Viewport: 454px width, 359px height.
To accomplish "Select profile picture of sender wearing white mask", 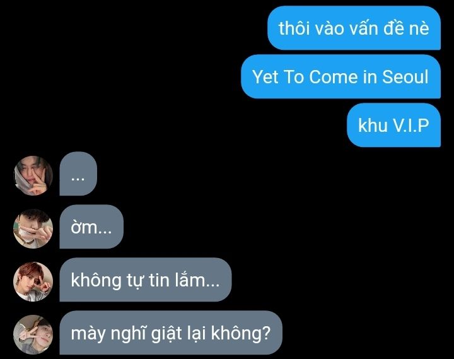I will pyautogui.click(x=33, y=228).
